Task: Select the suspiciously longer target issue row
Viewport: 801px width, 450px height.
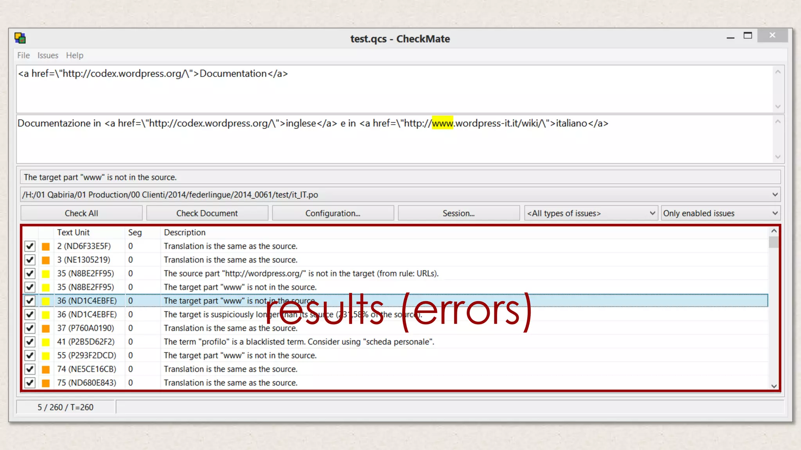Action: (396, 314)
